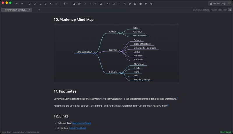Click the Callout mind map label
Viewport: 233px width, 134px height.
click(x=137, y=40)
